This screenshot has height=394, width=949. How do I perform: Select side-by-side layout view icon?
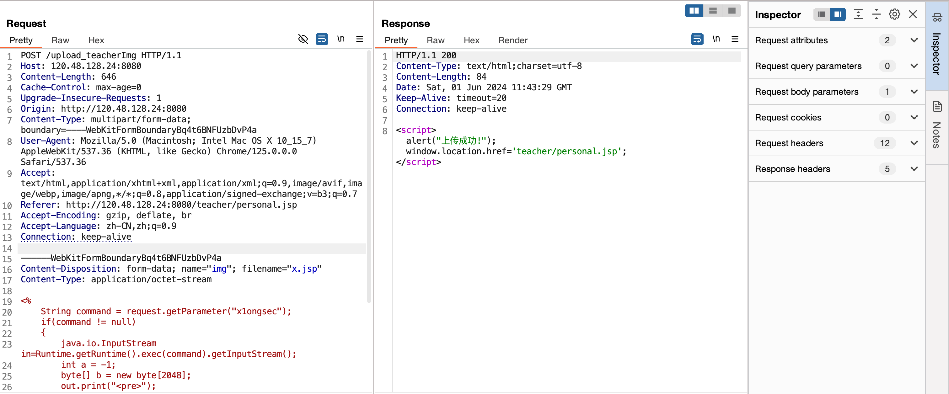(x=694, y=11)
